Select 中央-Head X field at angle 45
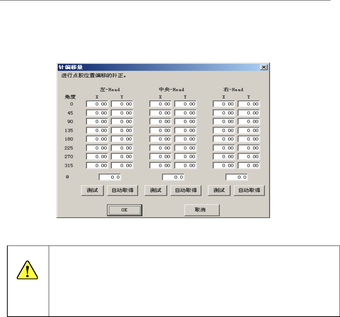 click(160, 113)
